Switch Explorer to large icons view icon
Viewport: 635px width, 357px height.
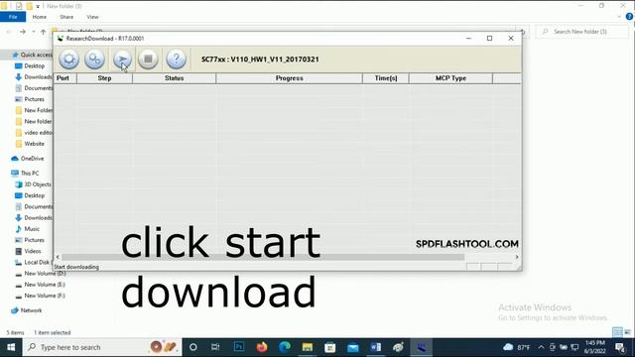coord(627,332)
